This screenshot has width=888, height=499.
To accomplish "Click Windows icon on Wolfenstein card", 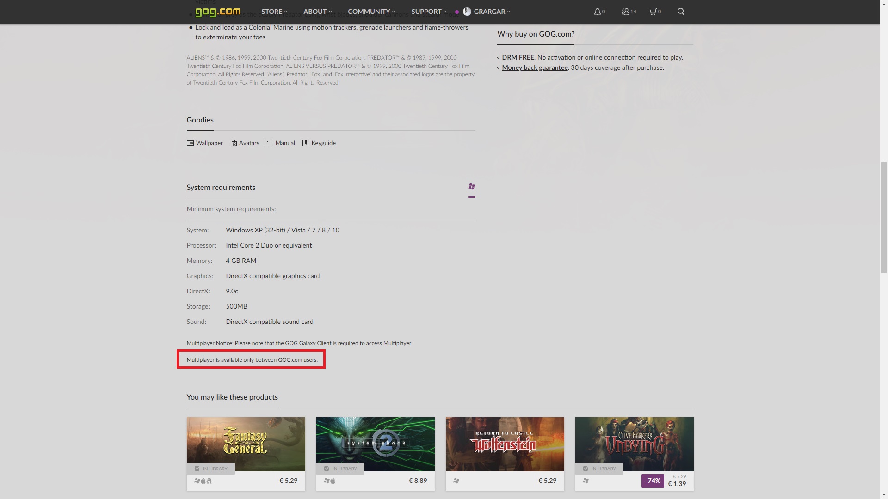I will [456, 481].
